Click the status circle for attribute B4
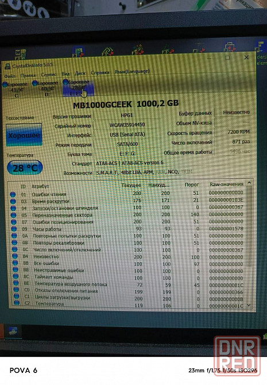The height and width of the screenshot is (385, 267). pyautogui.click(x=15, y=256)
